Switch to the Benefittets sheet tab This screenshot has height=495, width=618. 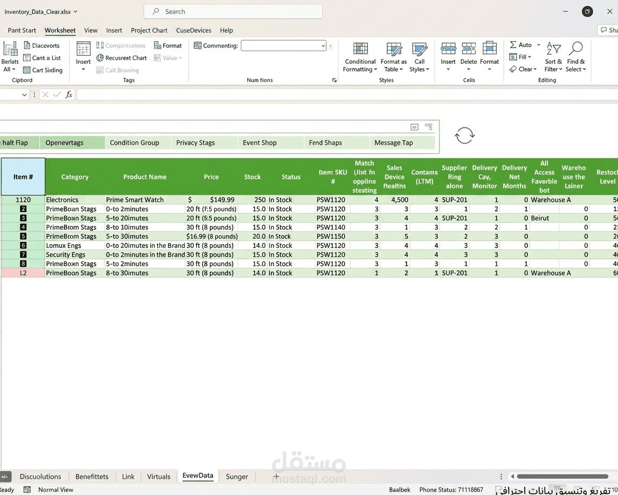(92, 476)
